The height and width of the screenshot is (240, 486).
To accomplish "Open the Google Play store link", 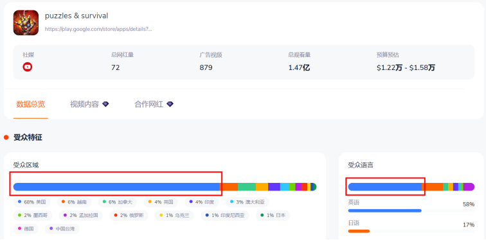I will (x=98, y=29).
